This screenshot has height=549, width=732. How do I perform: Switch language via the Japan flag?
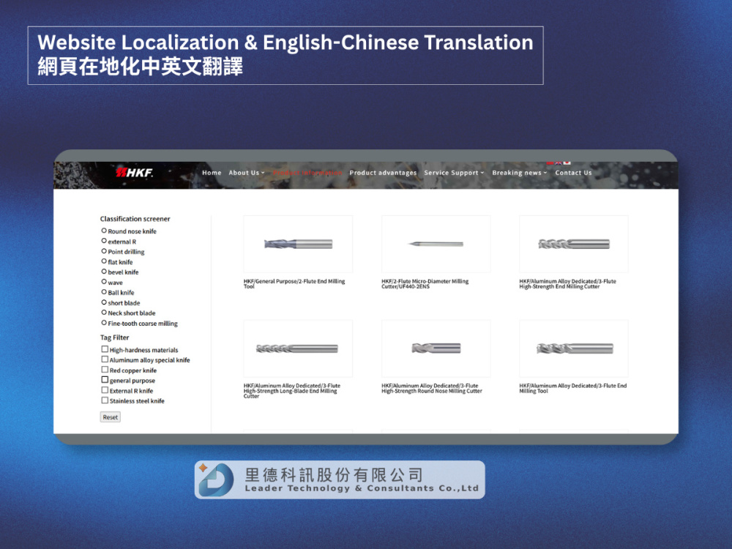point(567,163)
